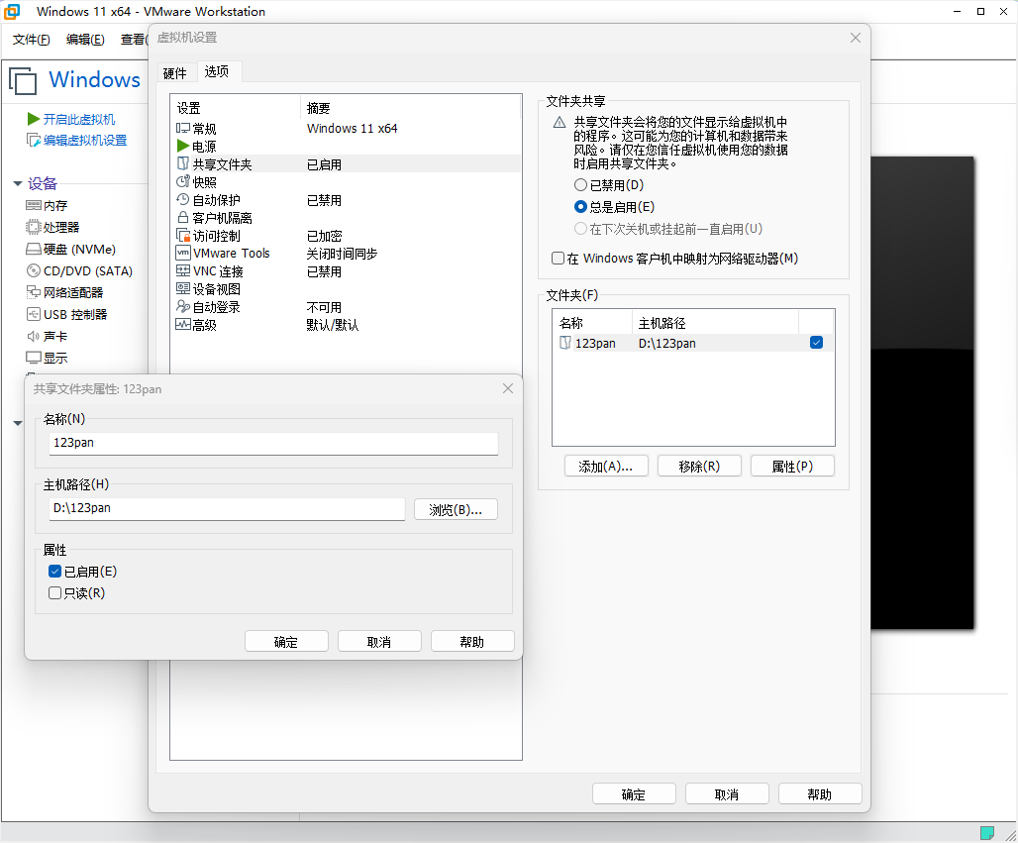The image size is (1018, 843).
Task: Click the Browse (浏览) button
Action: click(x=456, y=510)
